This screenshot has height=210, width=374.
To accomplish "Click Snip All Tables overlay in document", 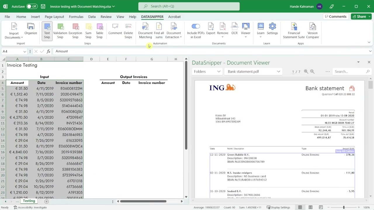I will point(345,151).
